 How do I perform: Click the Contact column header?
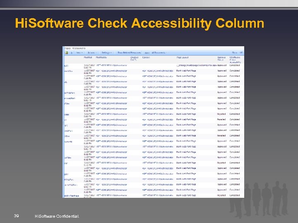[146, 57]
